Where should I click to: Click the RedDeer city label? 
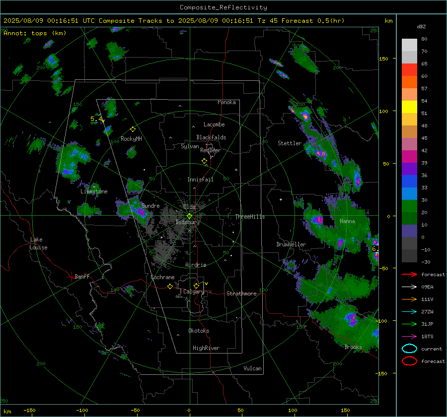(x=211, y=150)
